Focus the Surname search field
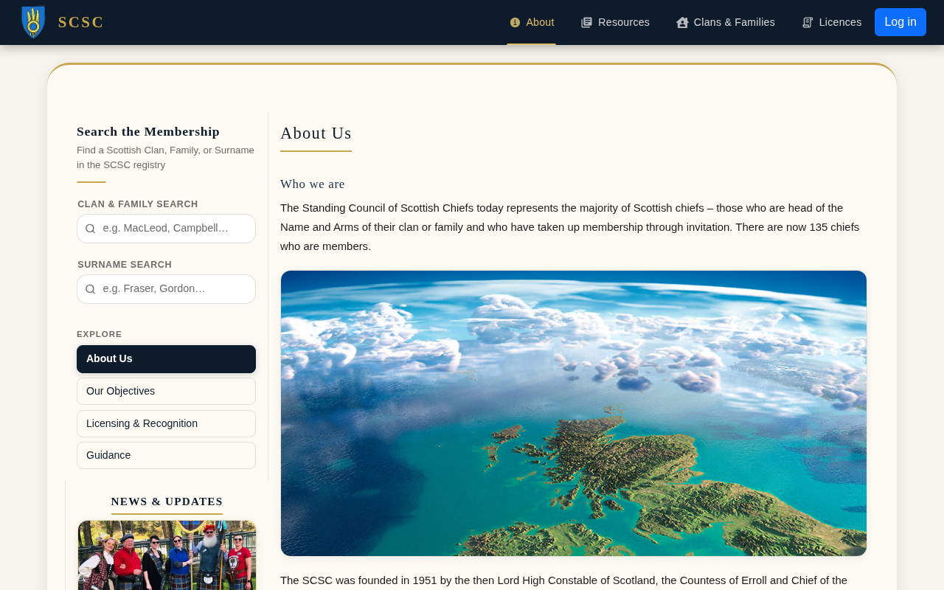The image size is (944, 590). tap(166, 289)
